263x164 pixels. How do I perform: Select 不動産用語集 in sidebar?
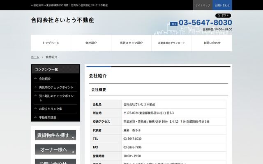tap(48, 118)
